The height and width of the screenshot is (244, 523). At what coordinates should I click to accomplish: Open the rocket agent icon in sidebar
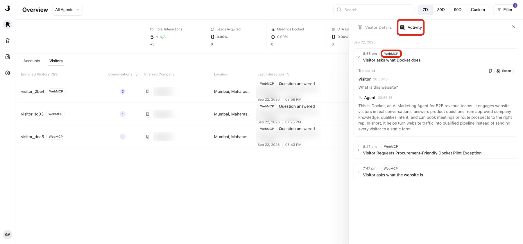[x=8, y=24]
